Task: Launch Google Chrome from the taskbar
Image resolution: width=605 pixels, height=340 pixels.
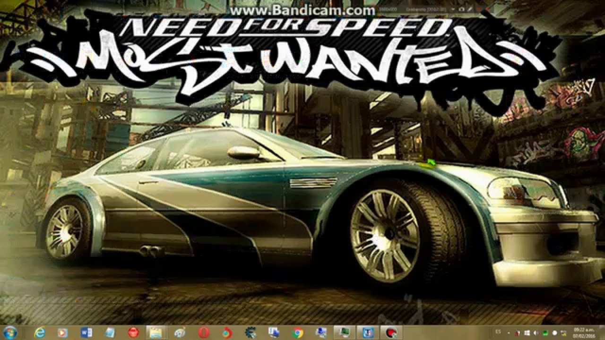Action: point(297,332)
